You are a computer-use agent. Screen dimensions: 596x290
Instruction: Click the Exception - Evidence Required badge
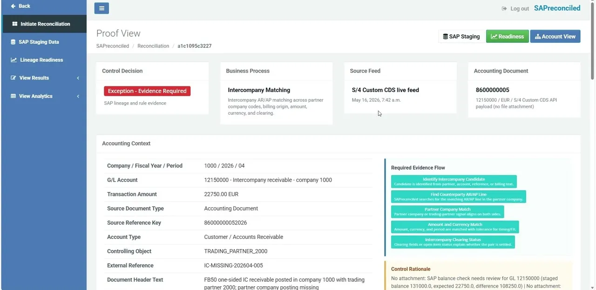click(147, 91)
